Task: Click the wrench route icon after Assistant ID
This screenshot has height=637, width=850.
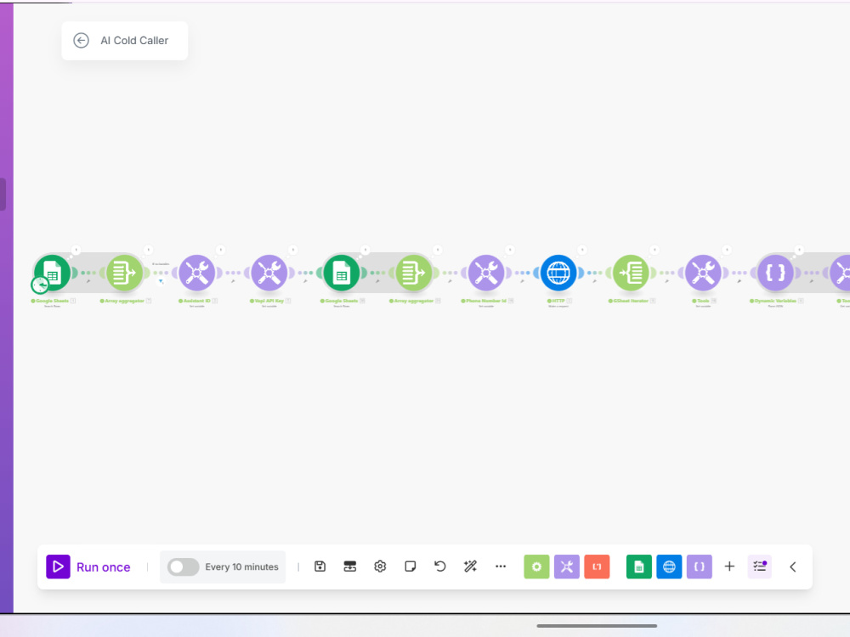Action: pyautogui.click(x=233, y=281)
